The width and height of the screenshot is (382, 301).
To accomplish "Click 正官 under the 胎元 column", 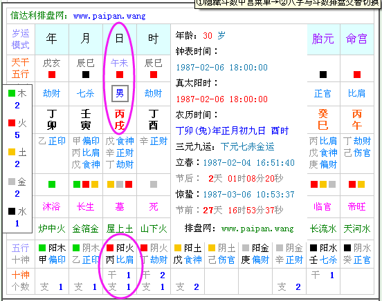I will click(x=322, y=93).
